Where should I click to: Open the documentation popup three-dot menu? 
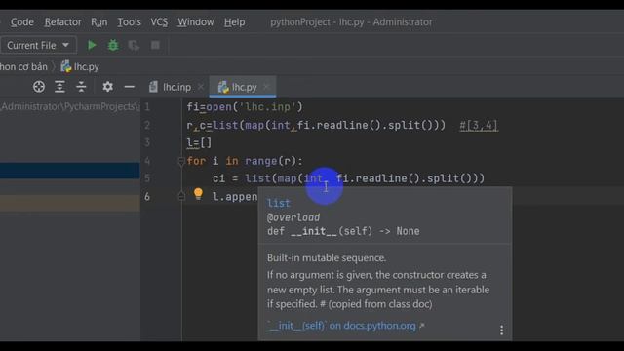tap(501, 330)
